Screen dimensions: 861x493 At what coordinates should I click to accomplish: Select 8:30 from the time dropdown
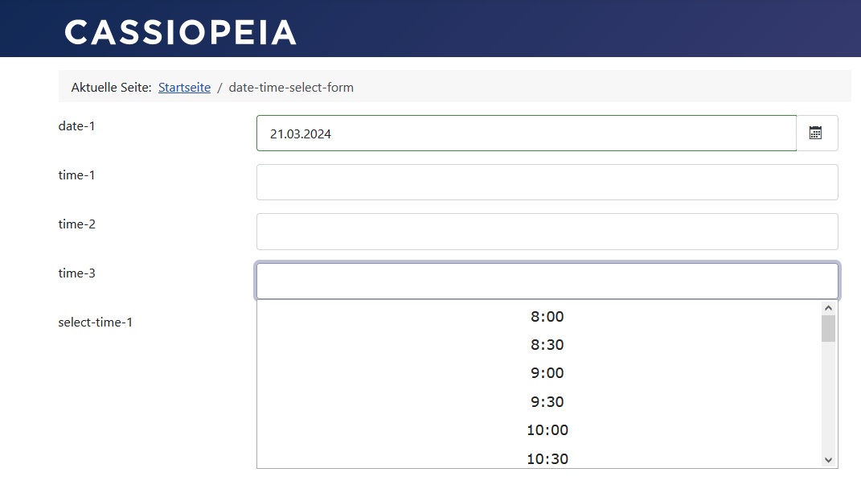point(547,345)
